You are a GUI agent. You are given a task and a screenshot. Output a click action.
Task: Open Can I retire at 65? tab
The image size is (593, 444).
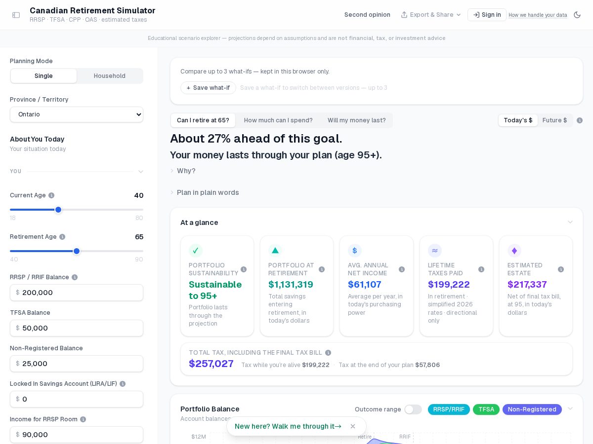click(203, 120)
